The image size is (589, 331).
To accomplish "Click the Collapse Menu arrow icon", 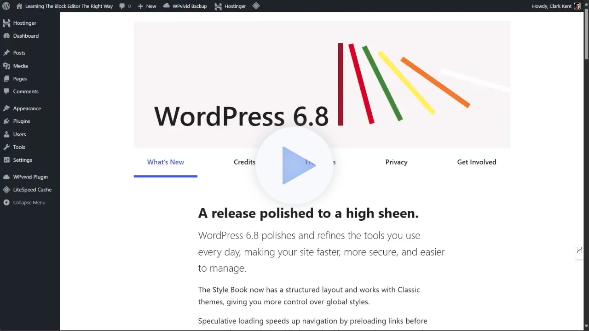I will point(6,203).
